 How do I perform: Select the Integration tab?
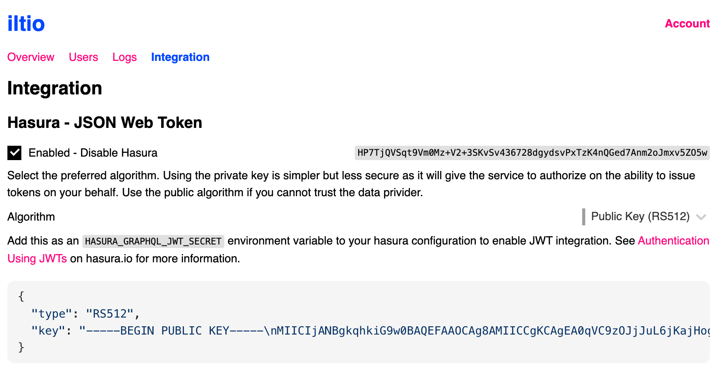tap(180, 57)
